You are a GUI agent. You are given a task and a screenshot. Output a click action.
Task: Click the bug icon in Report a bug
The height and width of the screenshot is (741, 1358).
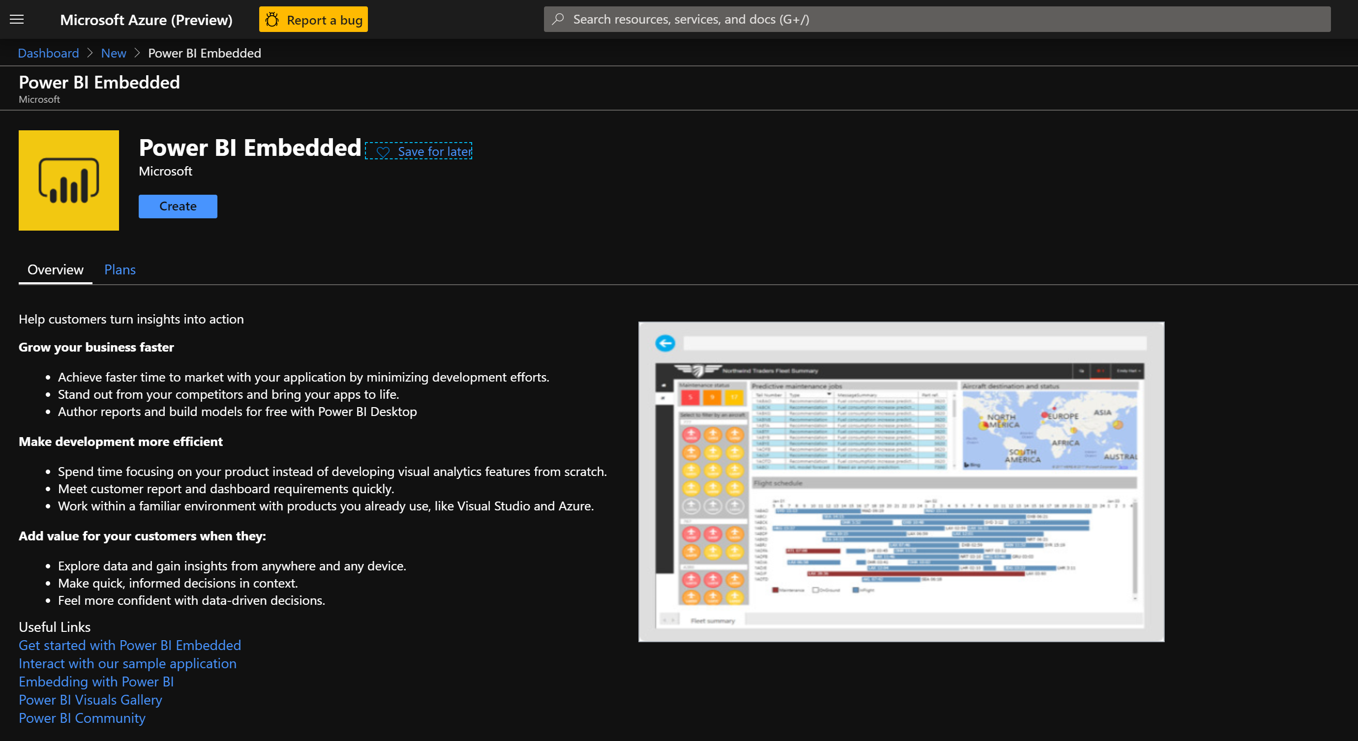pyautogui.click(x=272, y=20)
